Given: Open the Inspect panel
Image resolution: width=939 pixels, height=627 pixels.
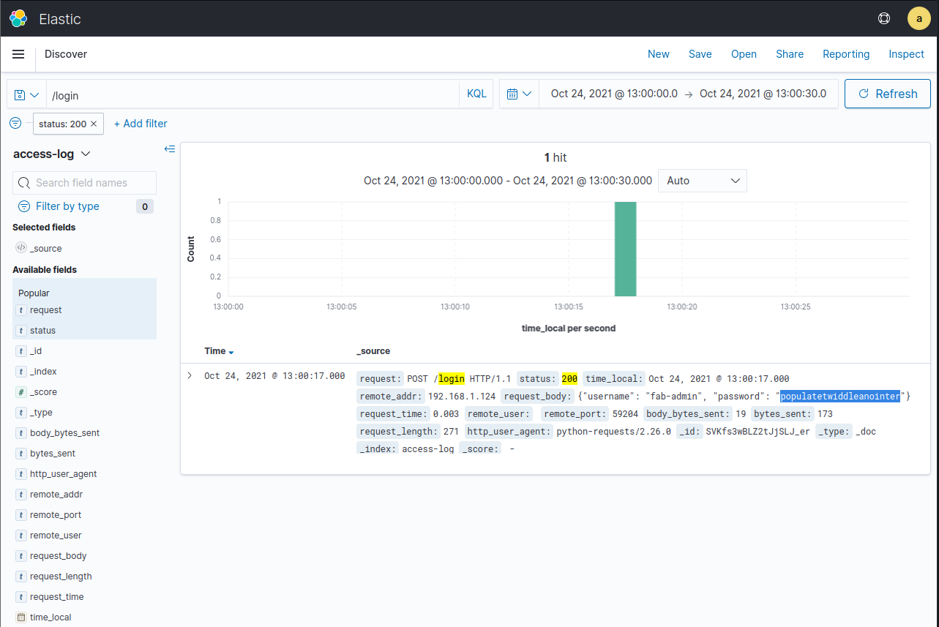Looking at the screenshot, I should (907, 54).
